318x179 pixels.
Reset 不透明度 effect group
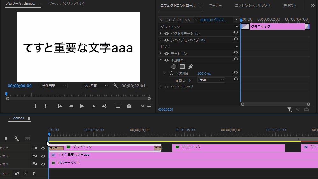pyautogui.click(x=235, y=59)
